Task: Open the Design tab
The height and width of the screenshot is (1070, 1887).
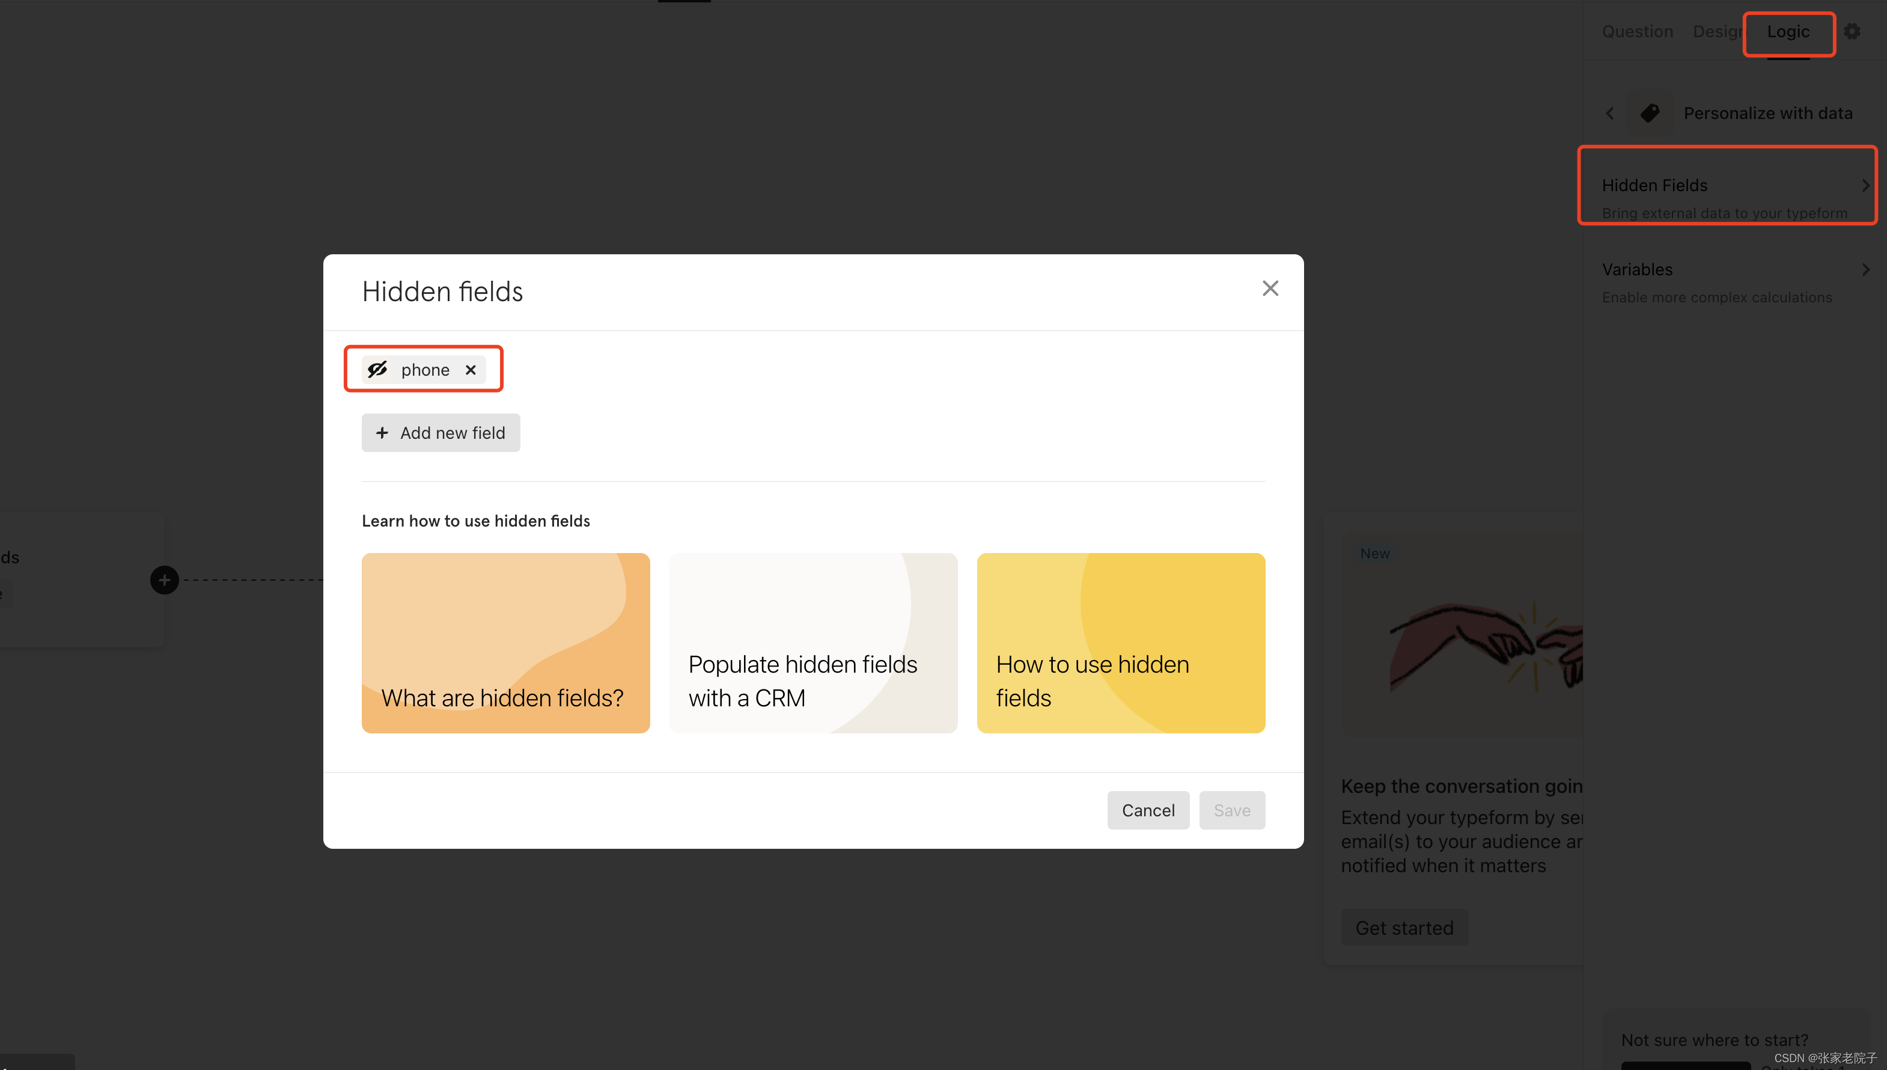Action: (1718, 32)
